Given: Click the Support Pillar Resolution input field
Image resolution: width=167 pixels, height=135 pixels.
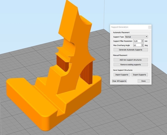Looking at the screenshot, I should click(137, 41).
